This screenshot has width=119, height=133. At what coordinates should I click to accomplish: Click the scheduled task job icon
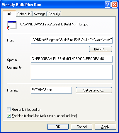click(12, 25)
